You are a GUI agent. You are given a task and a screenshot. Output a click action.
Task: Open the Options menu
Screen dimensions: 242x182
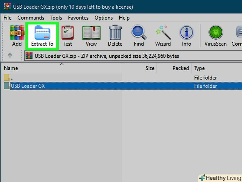(x=104, y=18)
